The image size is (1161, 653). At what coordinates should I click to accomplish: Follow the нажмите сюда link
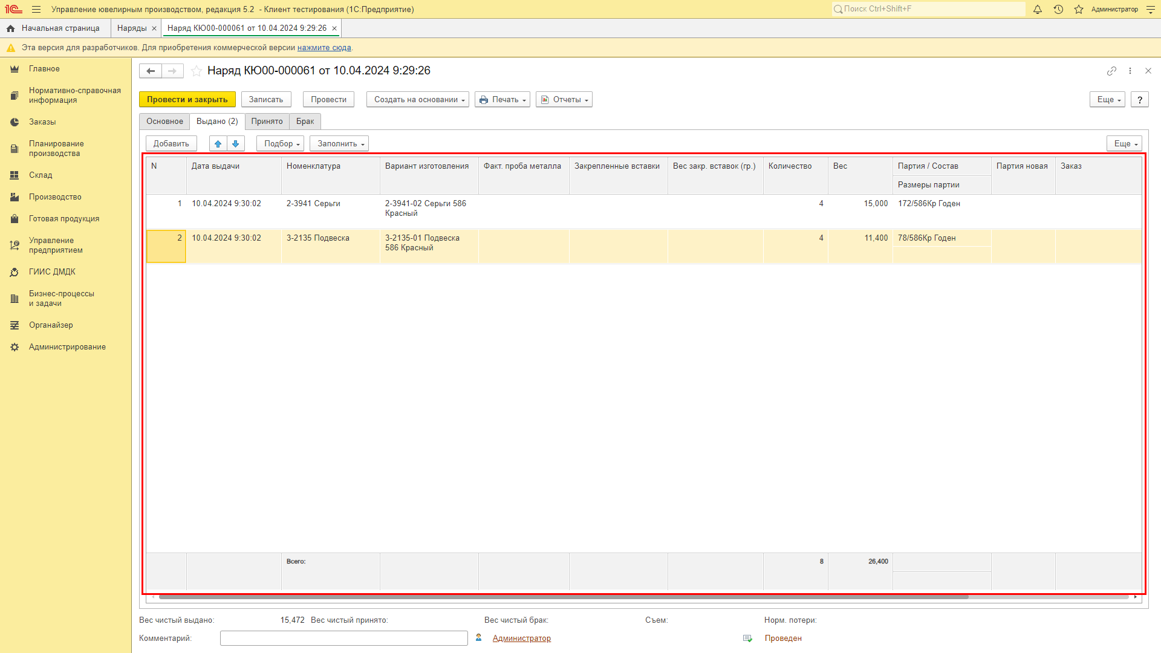coord(324,48)
